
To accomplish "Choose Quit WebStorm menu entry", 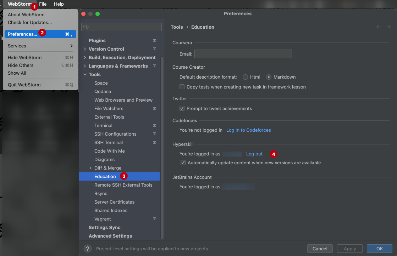I will point(40,85).
